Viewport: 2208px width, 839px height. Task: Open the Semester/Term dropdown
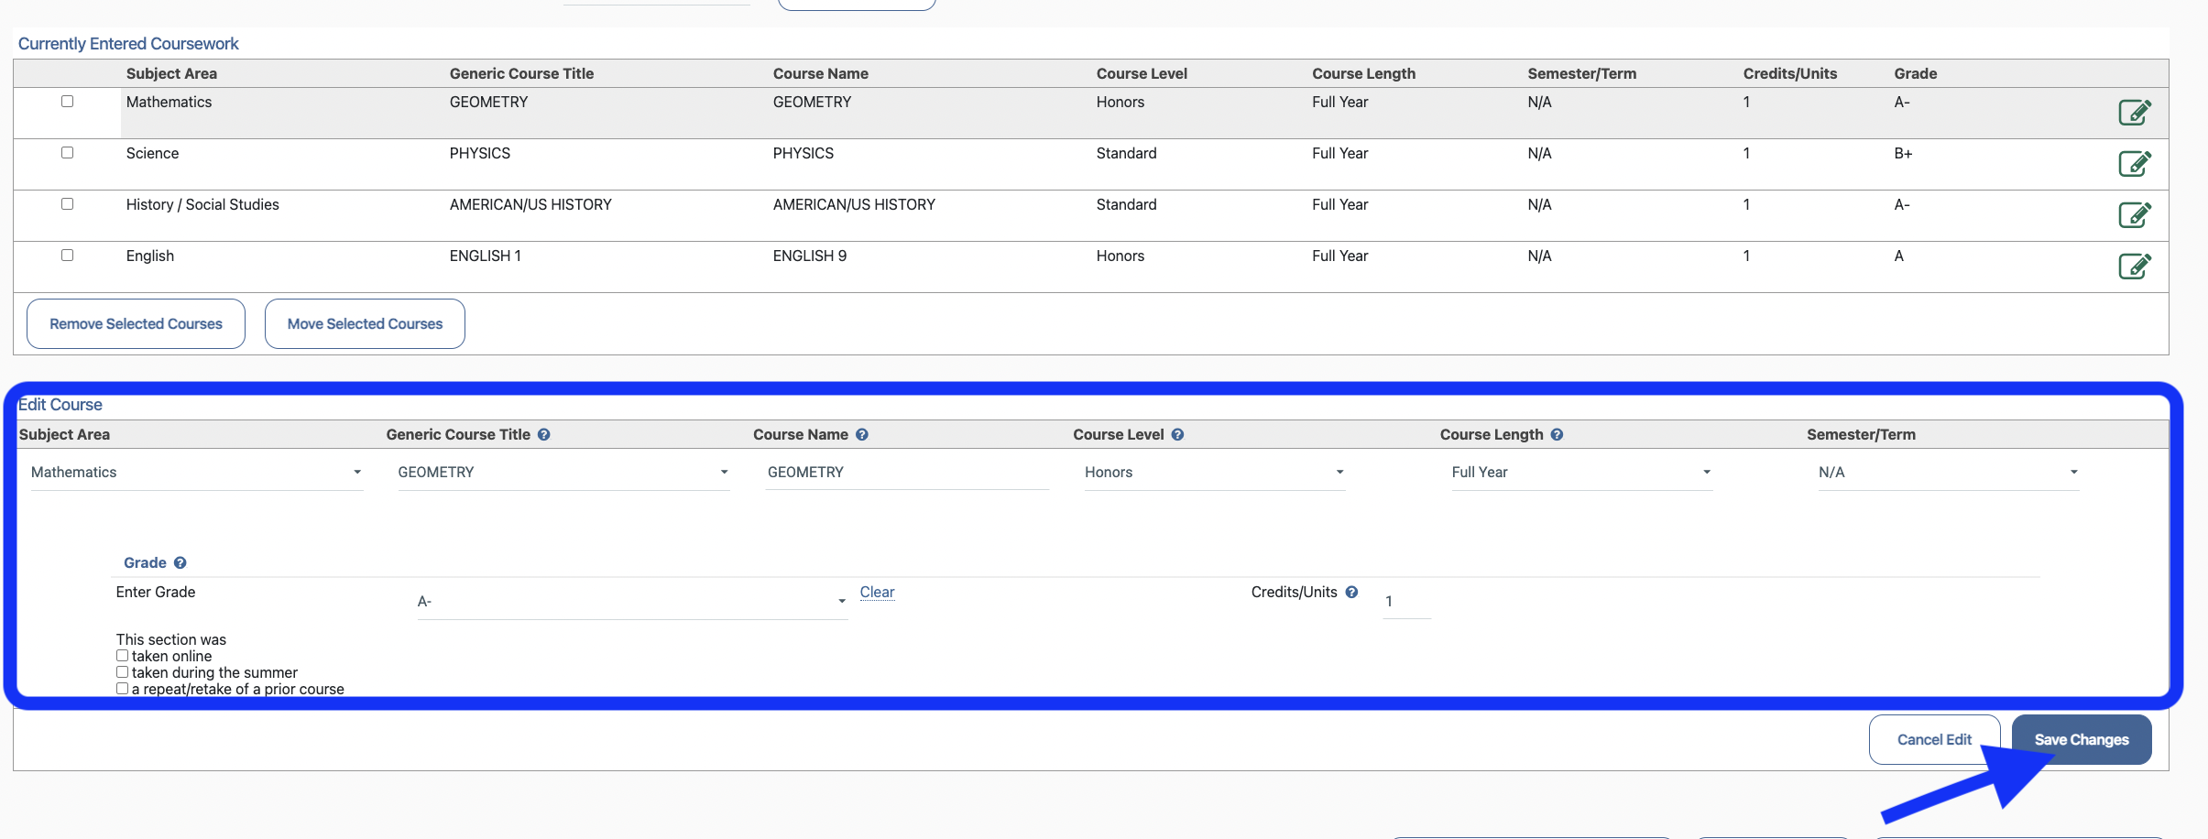pyautogui.click(x=2073, y=472)
